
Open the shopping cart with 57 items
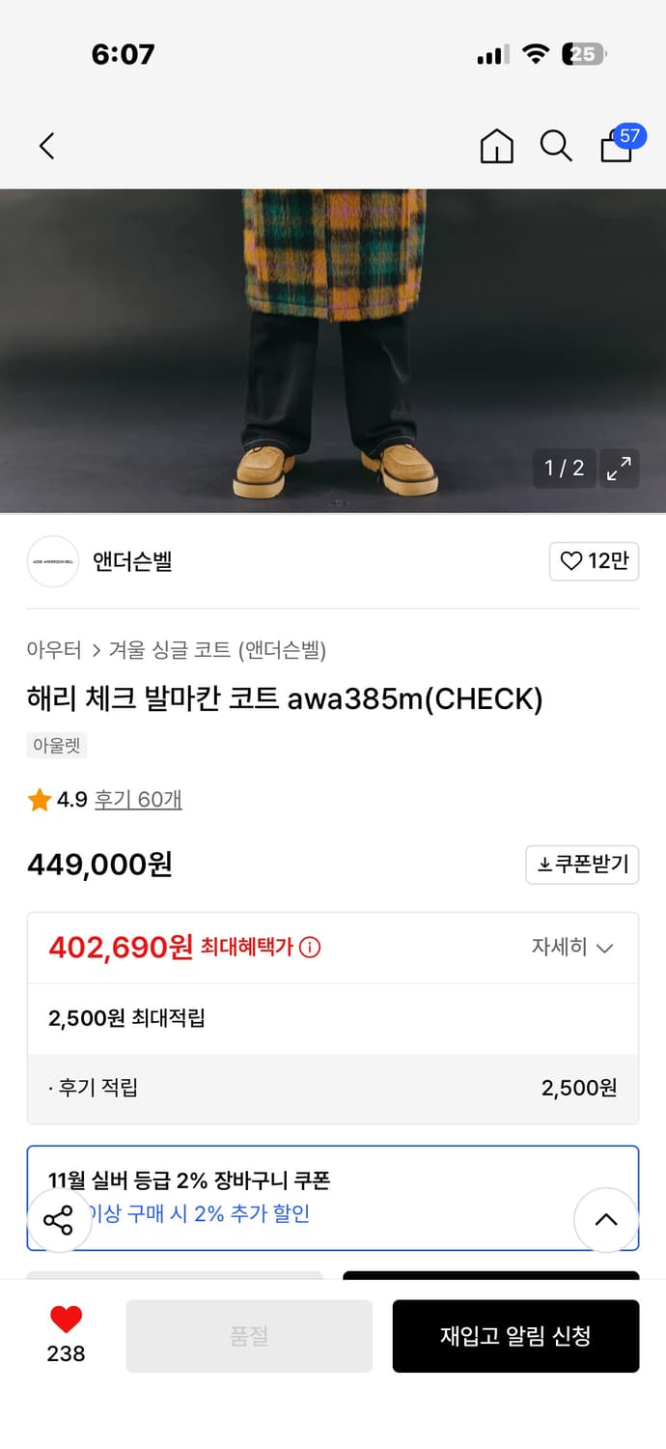coord(616,146)
